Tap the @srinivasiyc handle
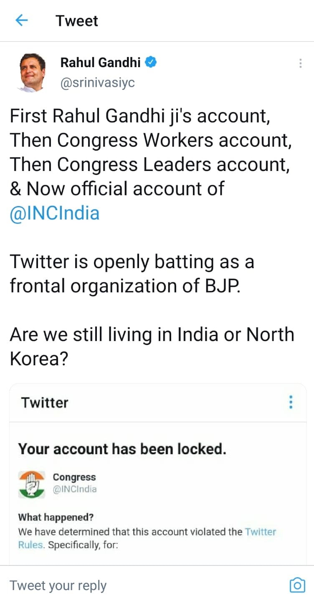 click(98, 83)
